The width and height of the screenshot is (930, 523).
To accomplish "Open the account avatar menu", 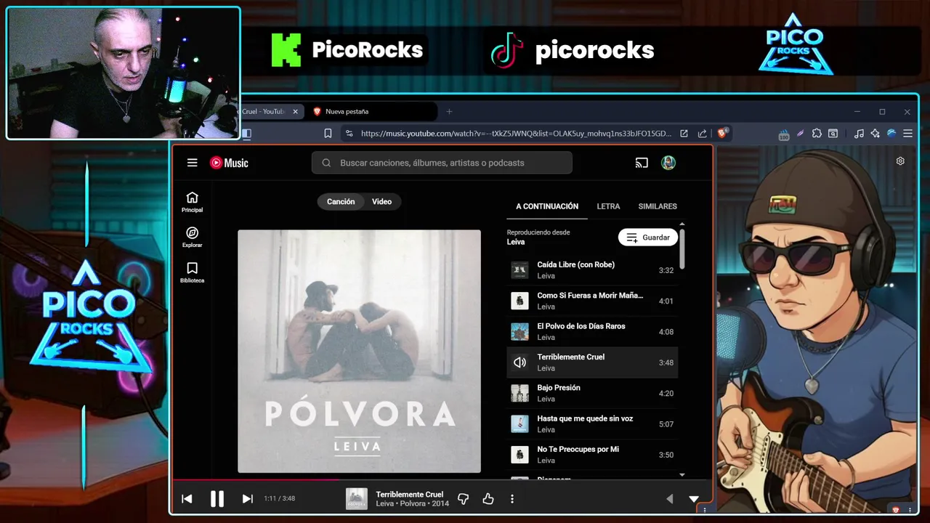I will [x=668, y=163].
